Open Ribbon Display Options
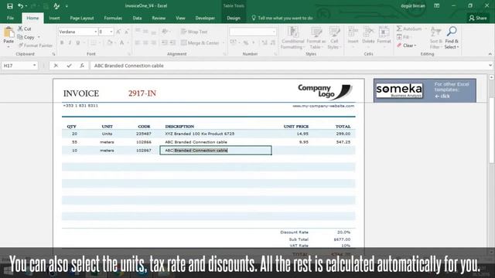This screenshot has width=495, height=278. [x=436, y=5]
